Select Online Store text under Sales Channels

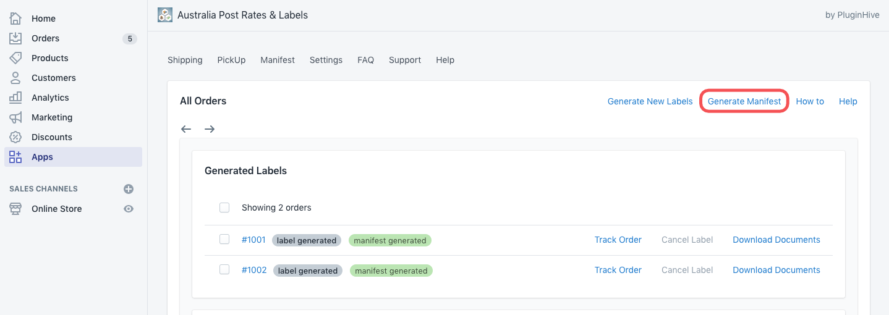[56, 209]
